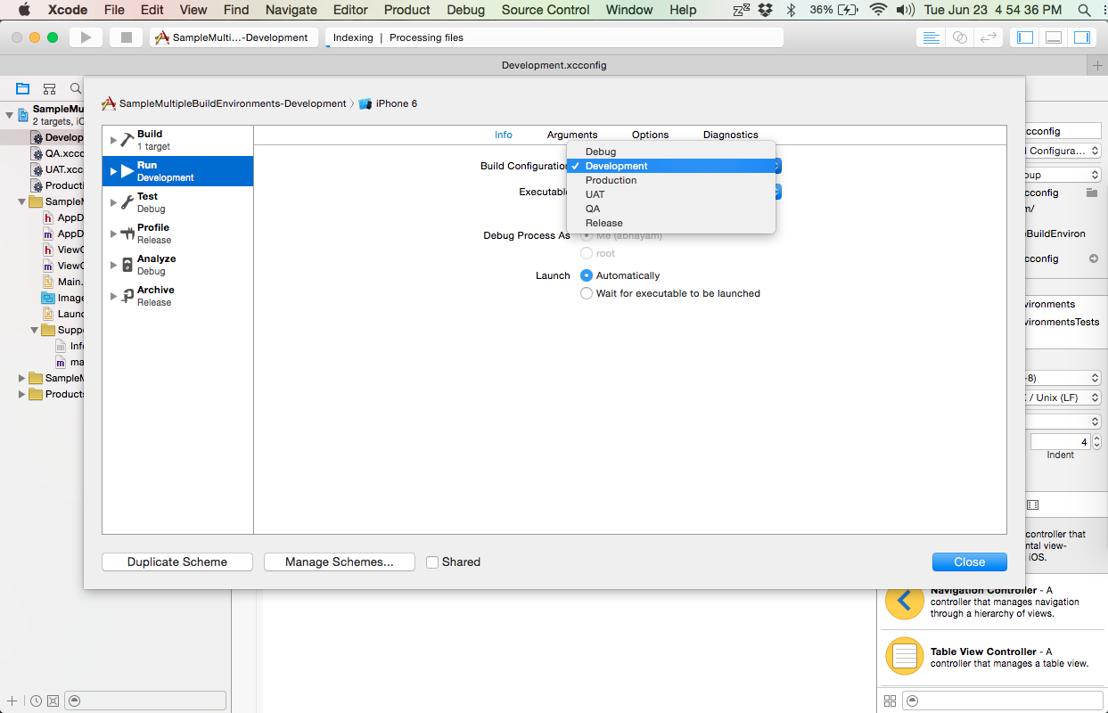Screen dimensions: 1108x713
Task: Toggle the navigator panel
Action: pyautogui.click(x=1025, y=37)
